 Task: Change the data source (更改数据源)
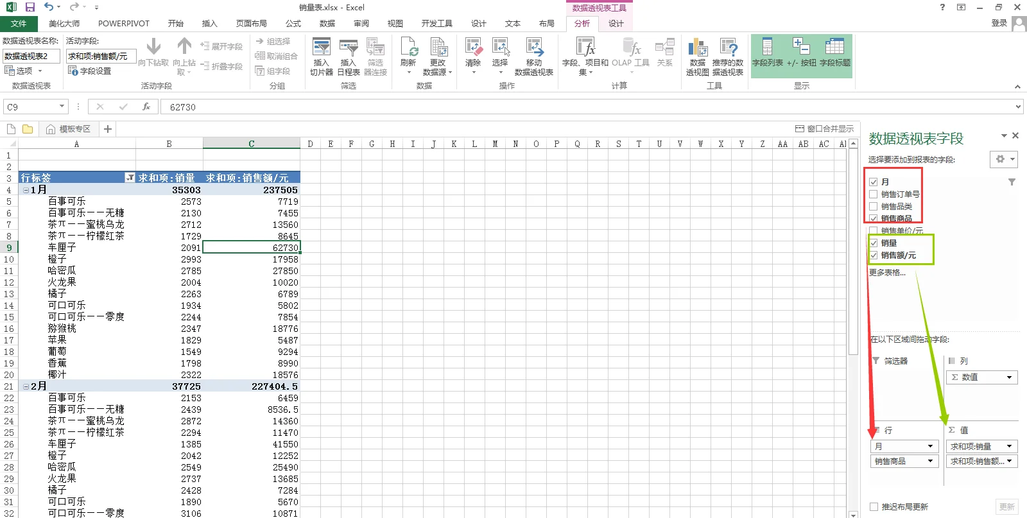pyautogui.click(x=438, y=56)
